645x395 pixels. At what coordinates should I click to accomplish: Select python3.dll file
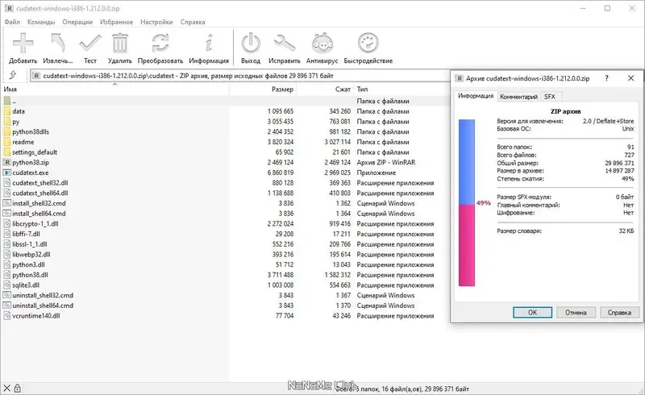28,264
